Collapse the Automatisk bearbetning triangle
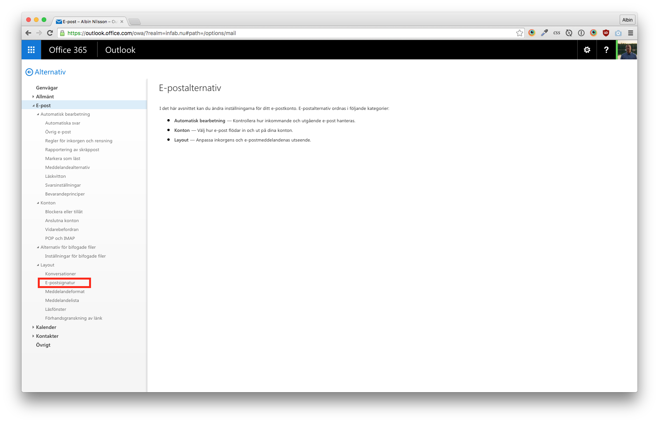 (38, 115)
